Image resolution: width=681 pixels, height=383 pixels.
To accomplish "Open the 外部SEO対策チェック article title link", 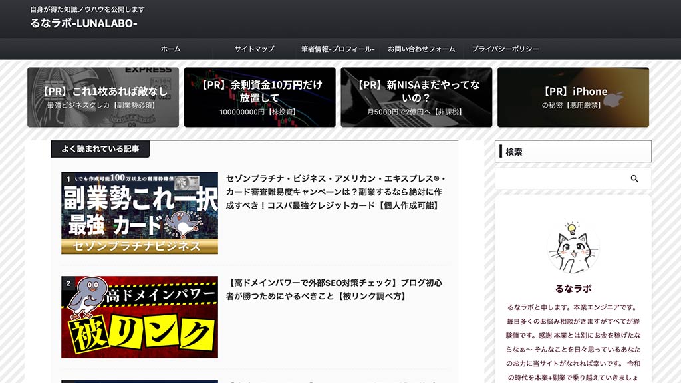I will (335, 289).
